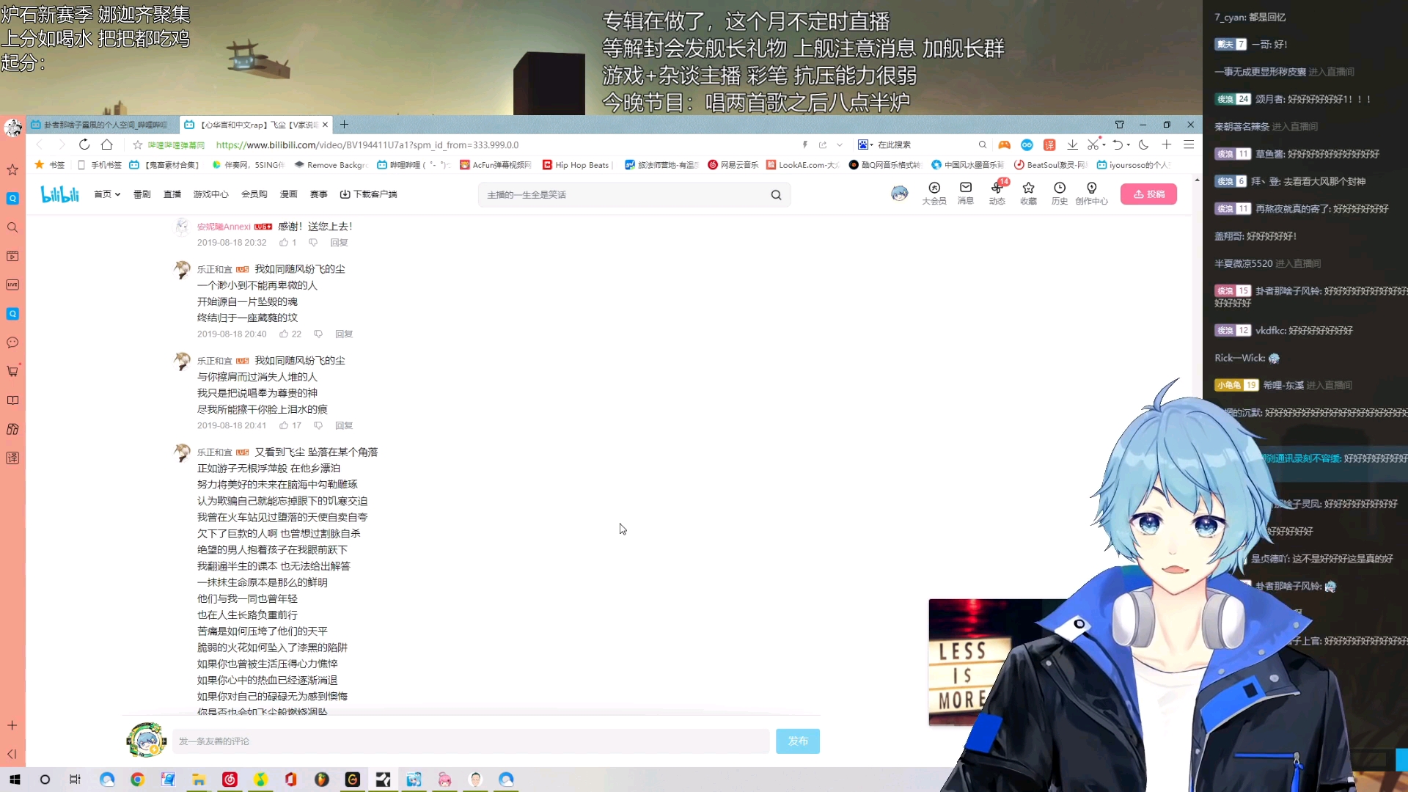Screen dimensions: 1408x792
Task: Reply to the 20:40 comment via 回复
Action: click(x=344, y=334)
